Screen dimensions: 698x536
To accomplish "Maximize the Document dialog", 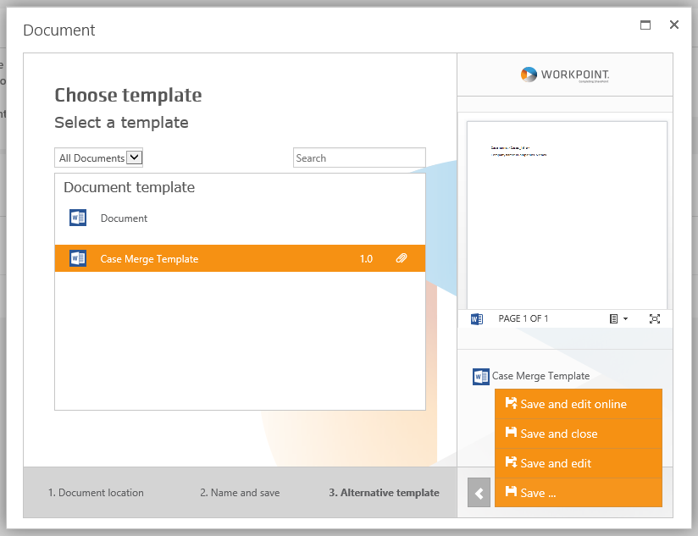I will (x=645, y=25).
